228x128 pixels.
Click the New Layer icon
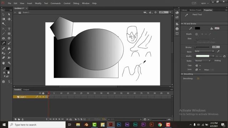(16, 119)
